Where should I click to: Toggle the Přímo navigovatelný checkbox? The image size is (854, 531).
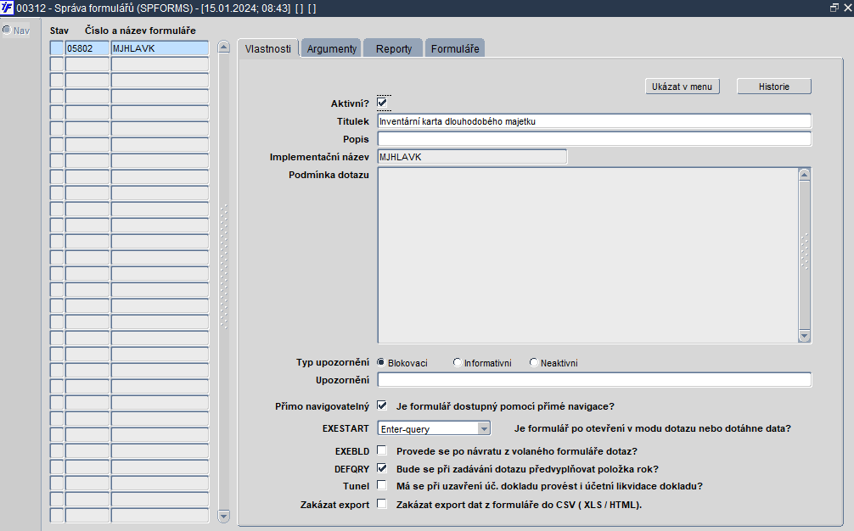382,405
